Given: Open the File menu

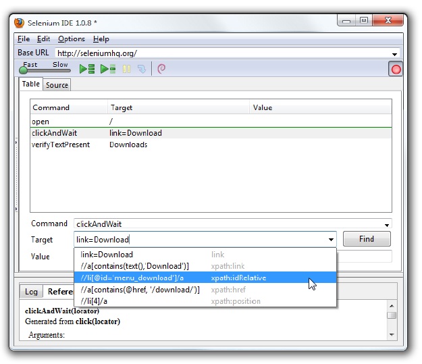Looking at the screenshot, I should coord(23,39).
